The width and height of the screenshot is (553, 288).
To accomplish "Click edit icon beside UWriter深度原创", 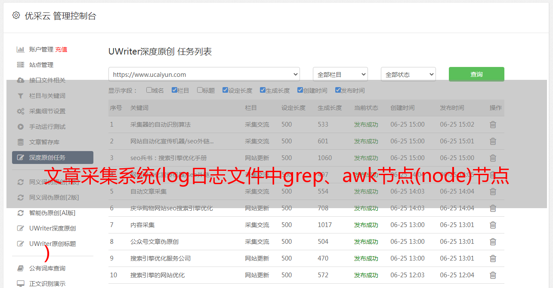I will (20, 228).
